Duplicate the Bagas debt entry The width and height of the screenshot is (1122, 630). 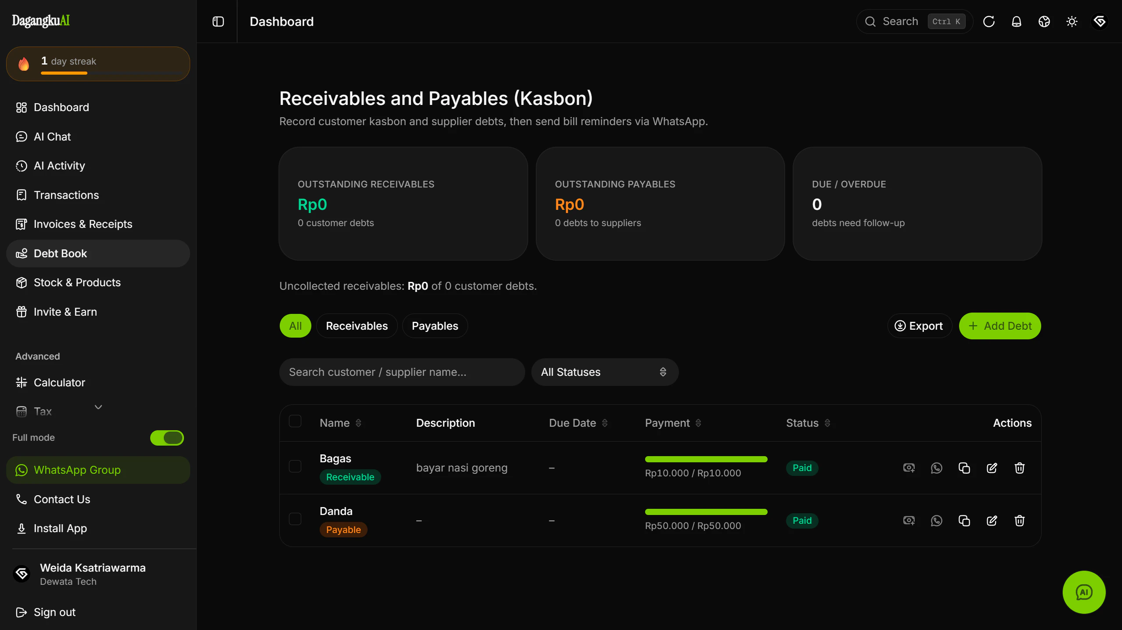click(964, 468)
